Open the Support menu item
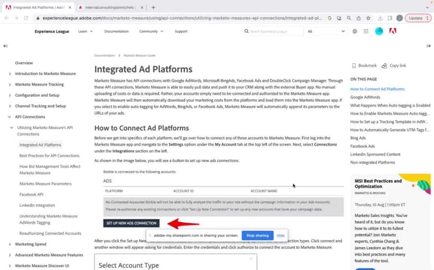The image size is (434, 270). pyautogui.click(x=181, y=31)
